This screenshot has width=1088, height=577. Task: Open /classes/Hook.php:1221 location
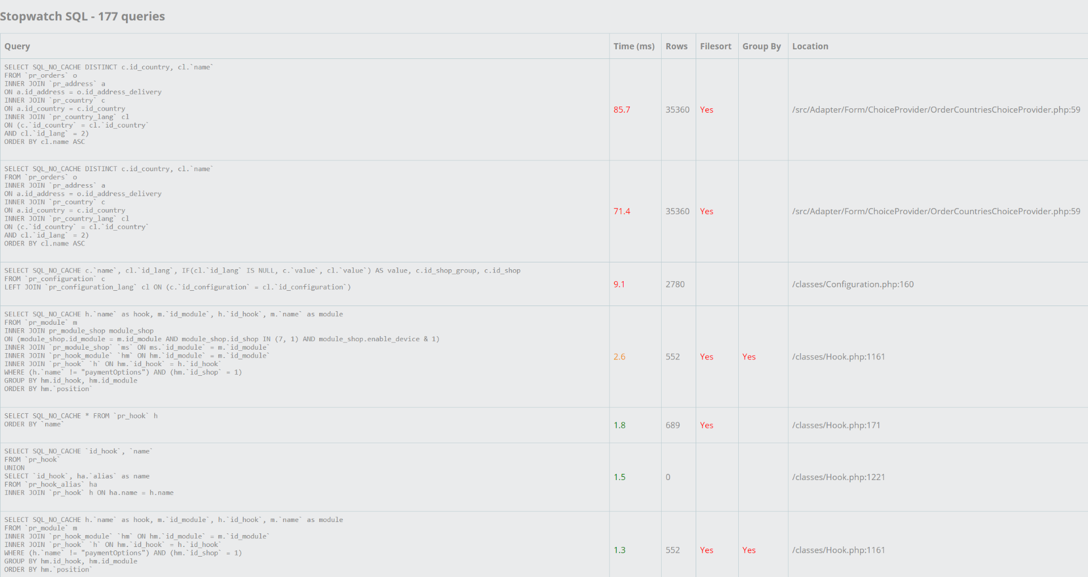pos(839,477)
